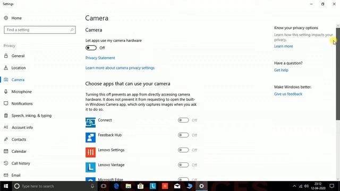Click the Settings gear taskbar icon
340x191 pixels.
[201, 186]
